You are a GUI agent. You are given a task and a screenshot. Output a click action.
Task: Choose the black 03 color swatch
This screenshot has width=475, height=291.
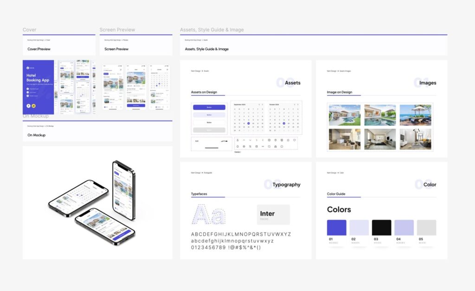coord(381,228)
